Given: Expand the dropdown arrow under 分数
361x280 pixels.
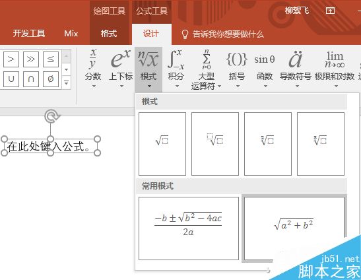Looking at the screenshot, I should (94, 87).
